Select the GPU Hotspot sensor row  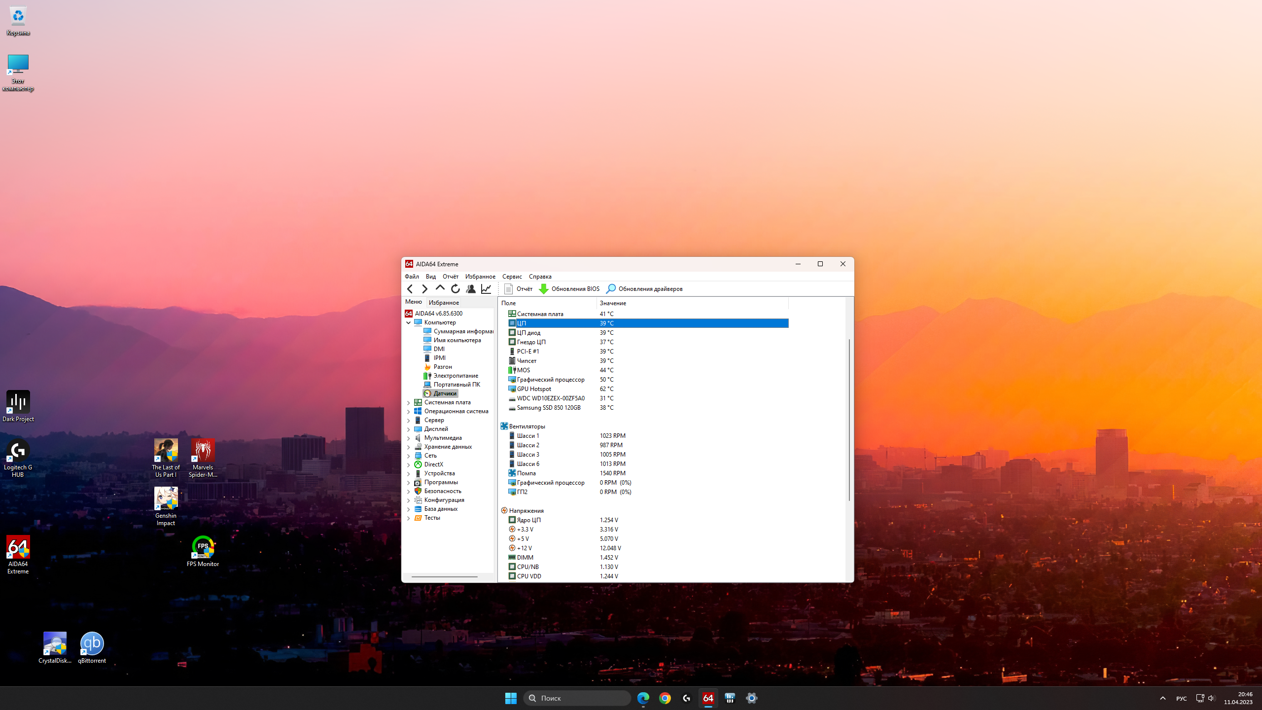tap(534, 389)
